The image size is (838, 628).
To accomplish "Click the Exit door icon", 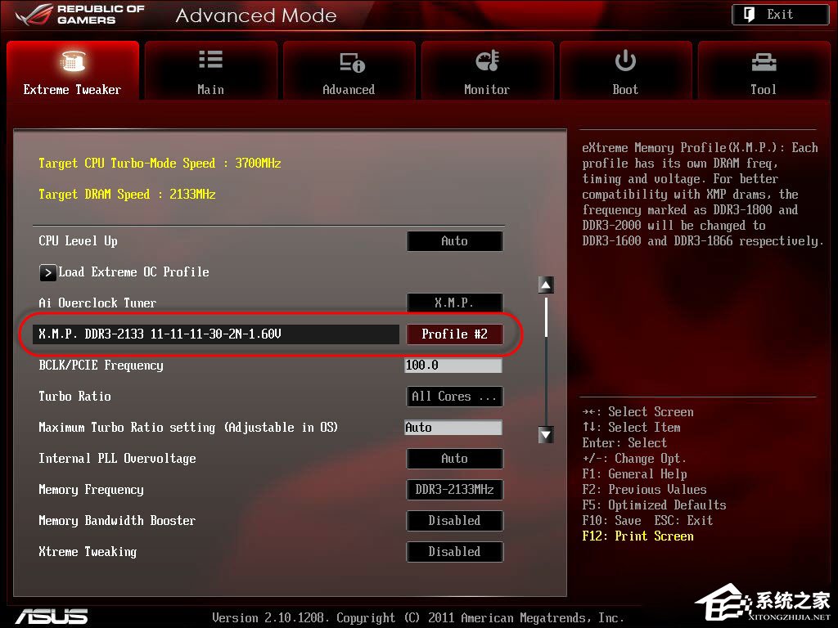I will tap(750, 15).
